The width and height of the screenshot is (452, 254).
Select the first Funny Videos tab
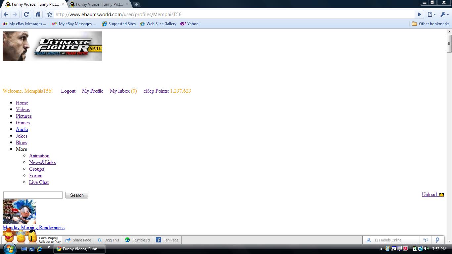click(35, 4)
